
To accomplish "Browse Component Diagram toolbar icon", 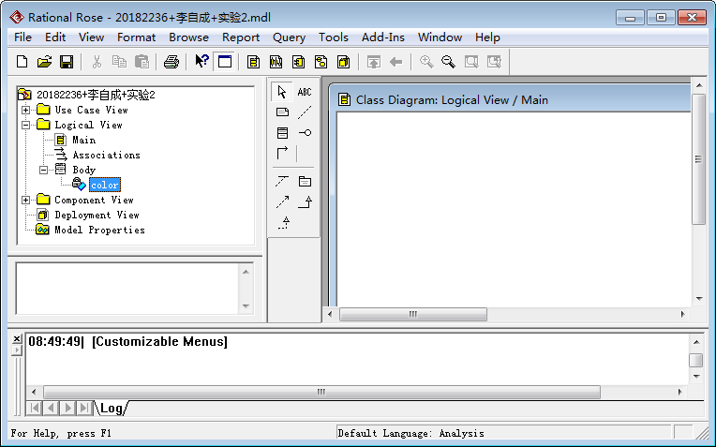I will (299, 62).
